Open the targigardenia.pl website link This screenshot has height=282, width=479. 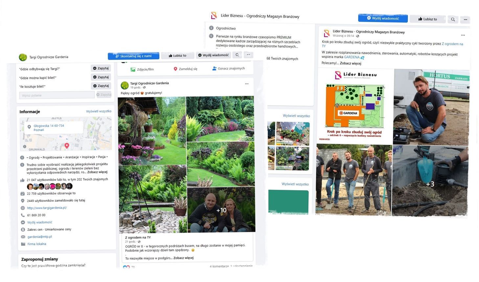click(47, 208)
